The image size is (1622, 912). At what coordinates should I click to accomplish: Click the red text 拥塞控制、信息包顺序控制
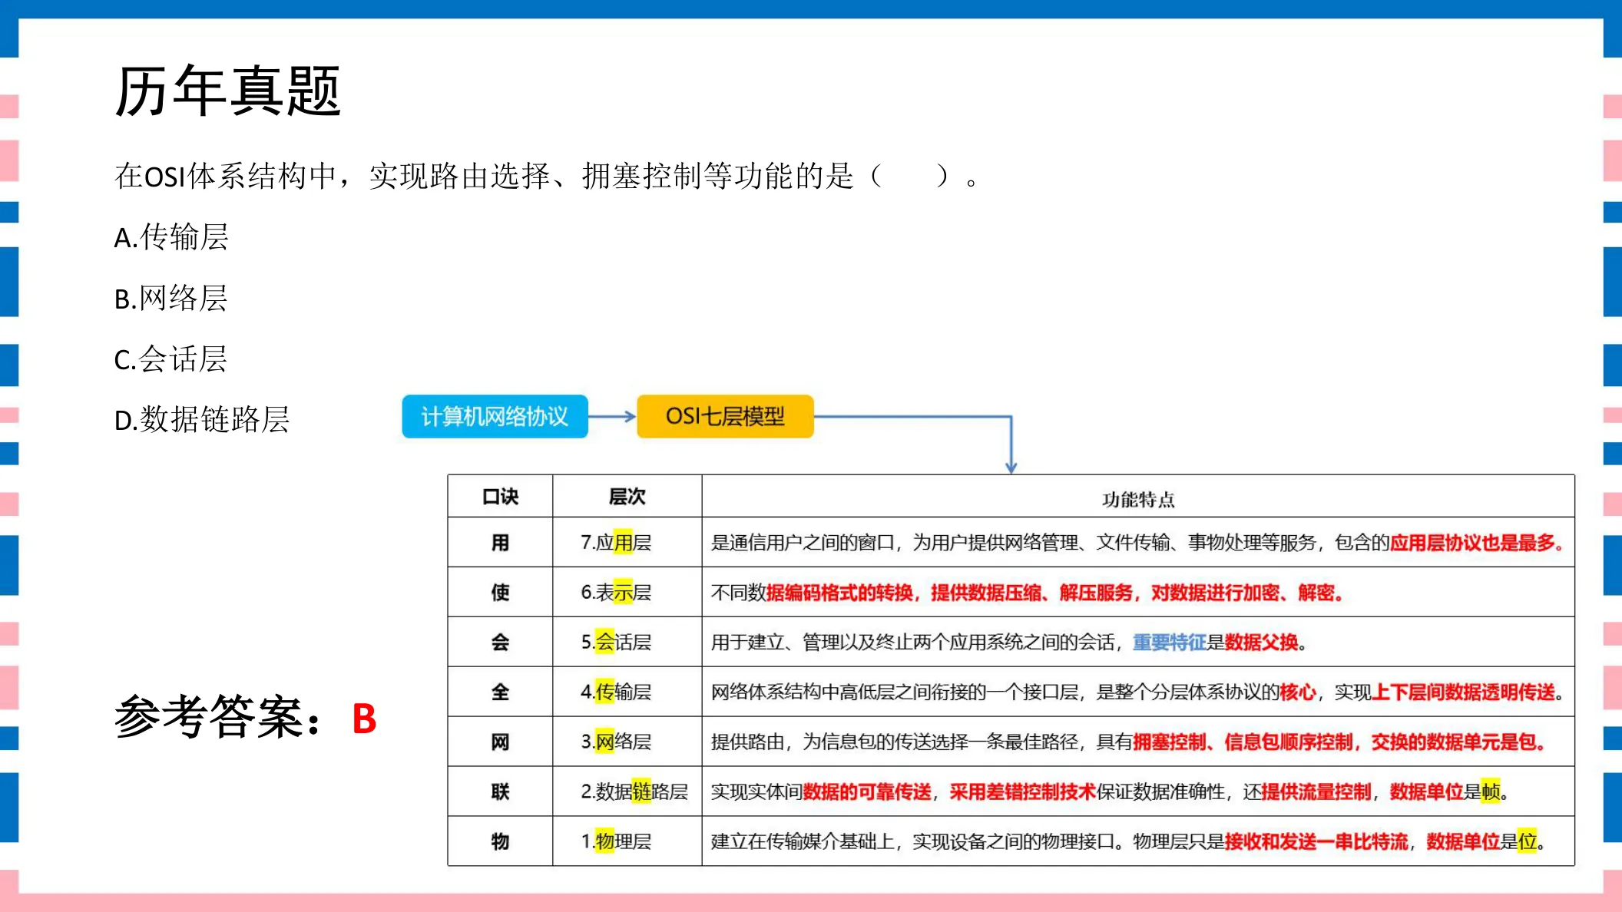point(1243,742)
